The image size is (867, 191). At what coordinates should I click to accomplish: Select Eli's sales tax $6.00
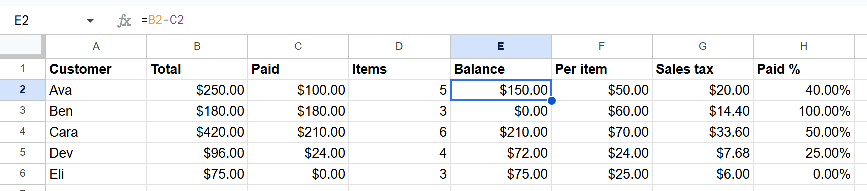coord(703,174)
